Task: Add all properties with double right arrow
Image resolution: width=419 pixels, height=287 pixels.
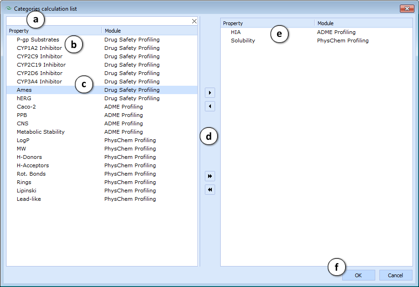Action: (210, 176)
